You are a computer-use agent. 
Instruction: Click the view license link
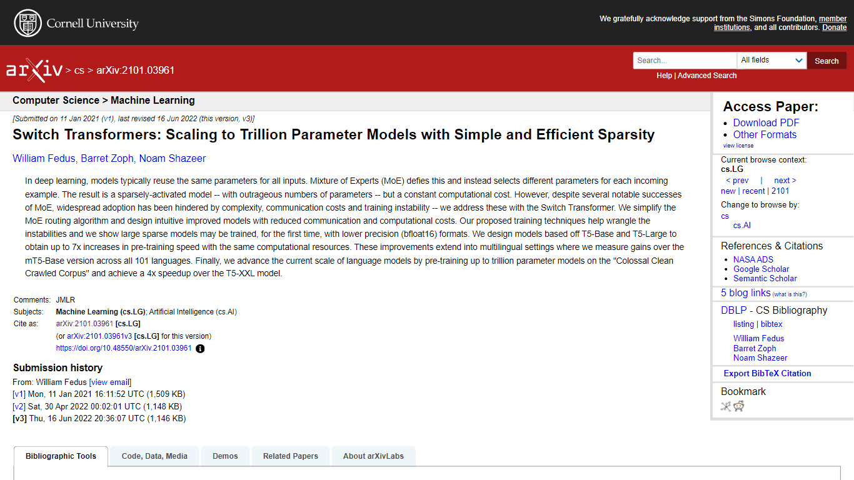(x=738, y=146)
